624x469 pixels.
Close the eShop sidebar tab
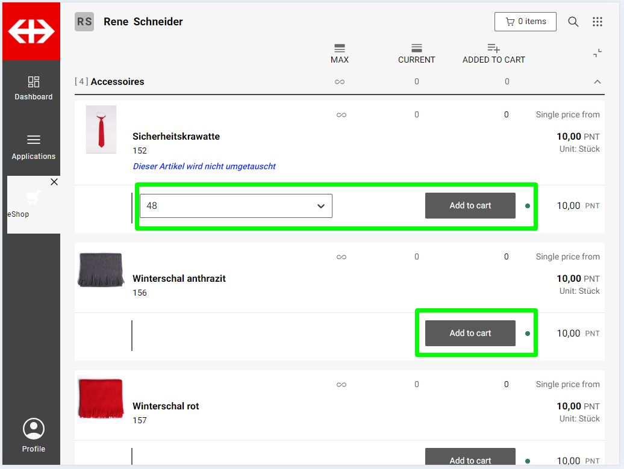[x=54, y=182]
